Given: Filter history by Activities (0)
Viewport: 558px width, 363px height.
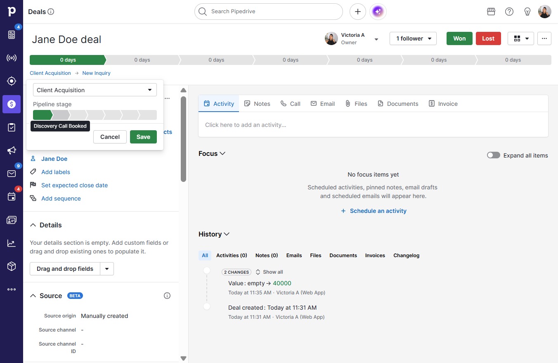Looking at the screenshot, I should click(232, 256).
